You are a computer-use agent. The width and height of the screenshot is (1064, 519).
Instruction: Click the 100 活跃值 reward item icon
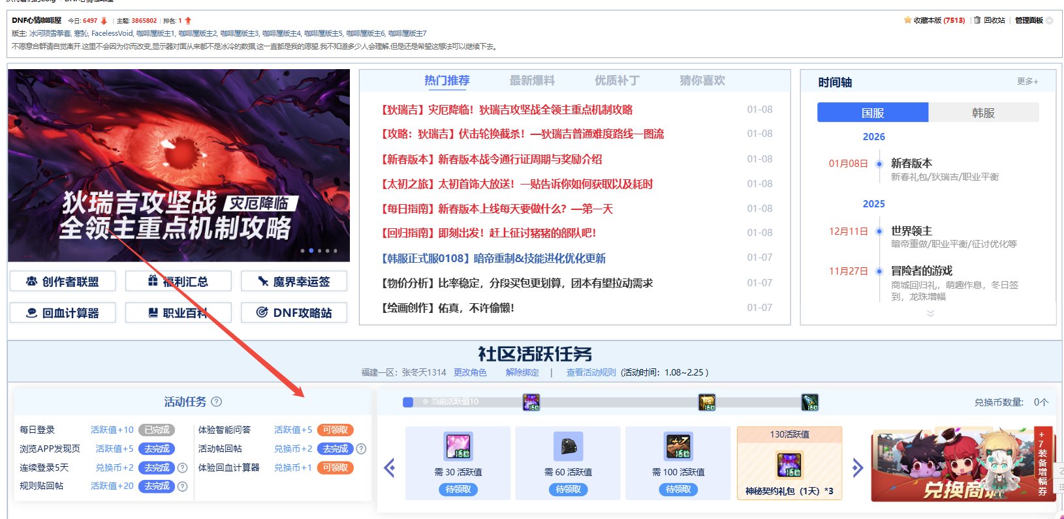[678, 446]
